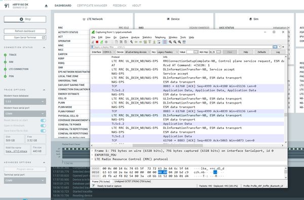Expand the LTE Radio Resource Control protocol row
This screenshot has width=304, height=200.
point(92,159)
